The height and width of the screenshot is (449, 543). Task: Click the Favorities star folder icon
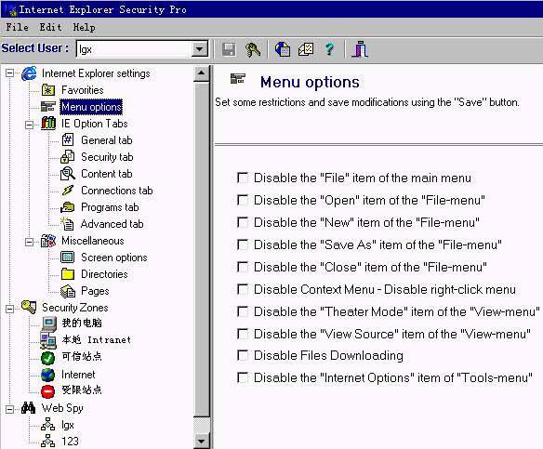click(x=48, y=90)
